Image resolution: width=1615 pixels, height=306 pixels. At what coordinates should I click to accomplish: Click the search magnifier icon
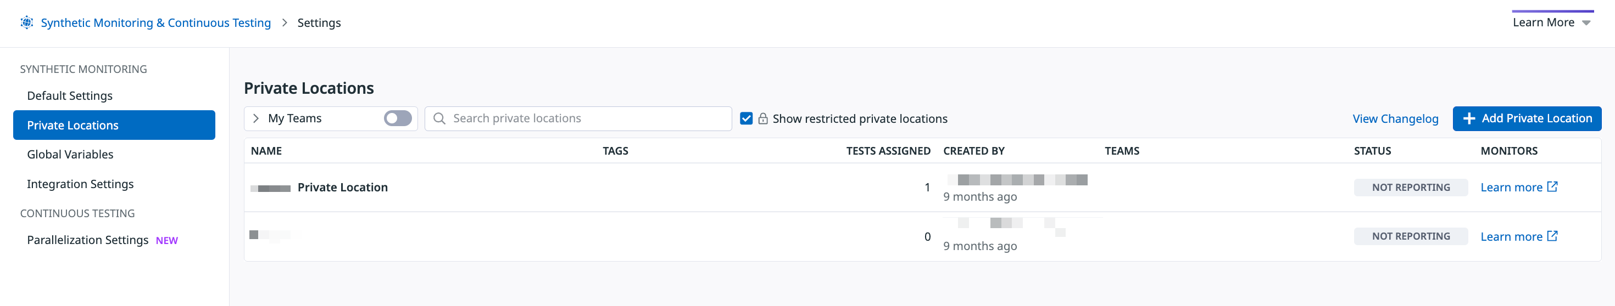click(439, 118)
